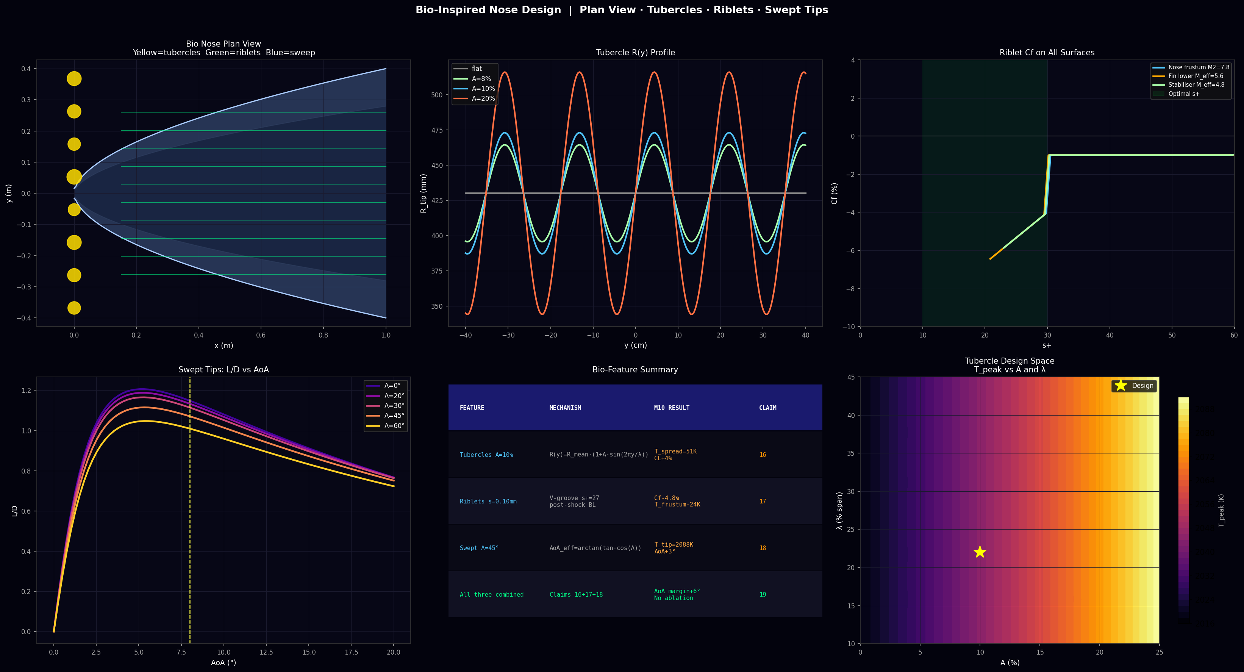
Task: Click claim number 19
Action: tap(763, 595)
